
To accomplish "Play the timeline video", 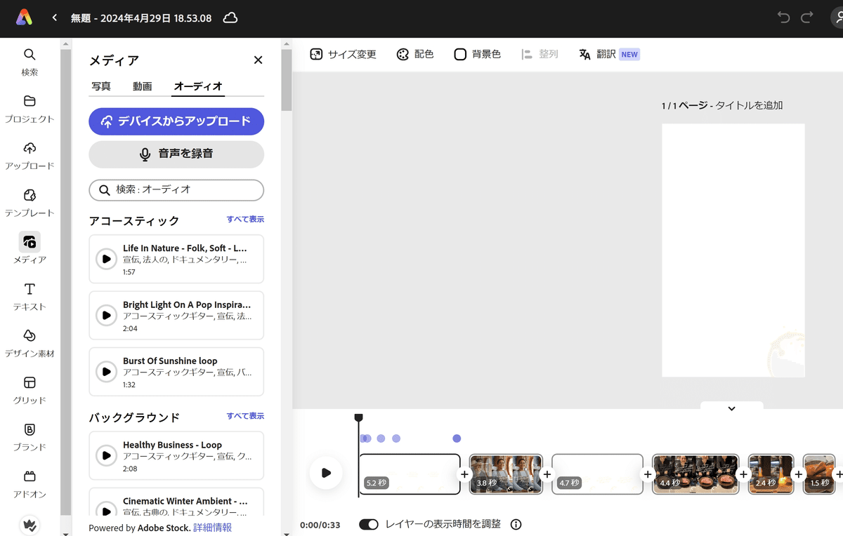I will click(x=326, y=473).
